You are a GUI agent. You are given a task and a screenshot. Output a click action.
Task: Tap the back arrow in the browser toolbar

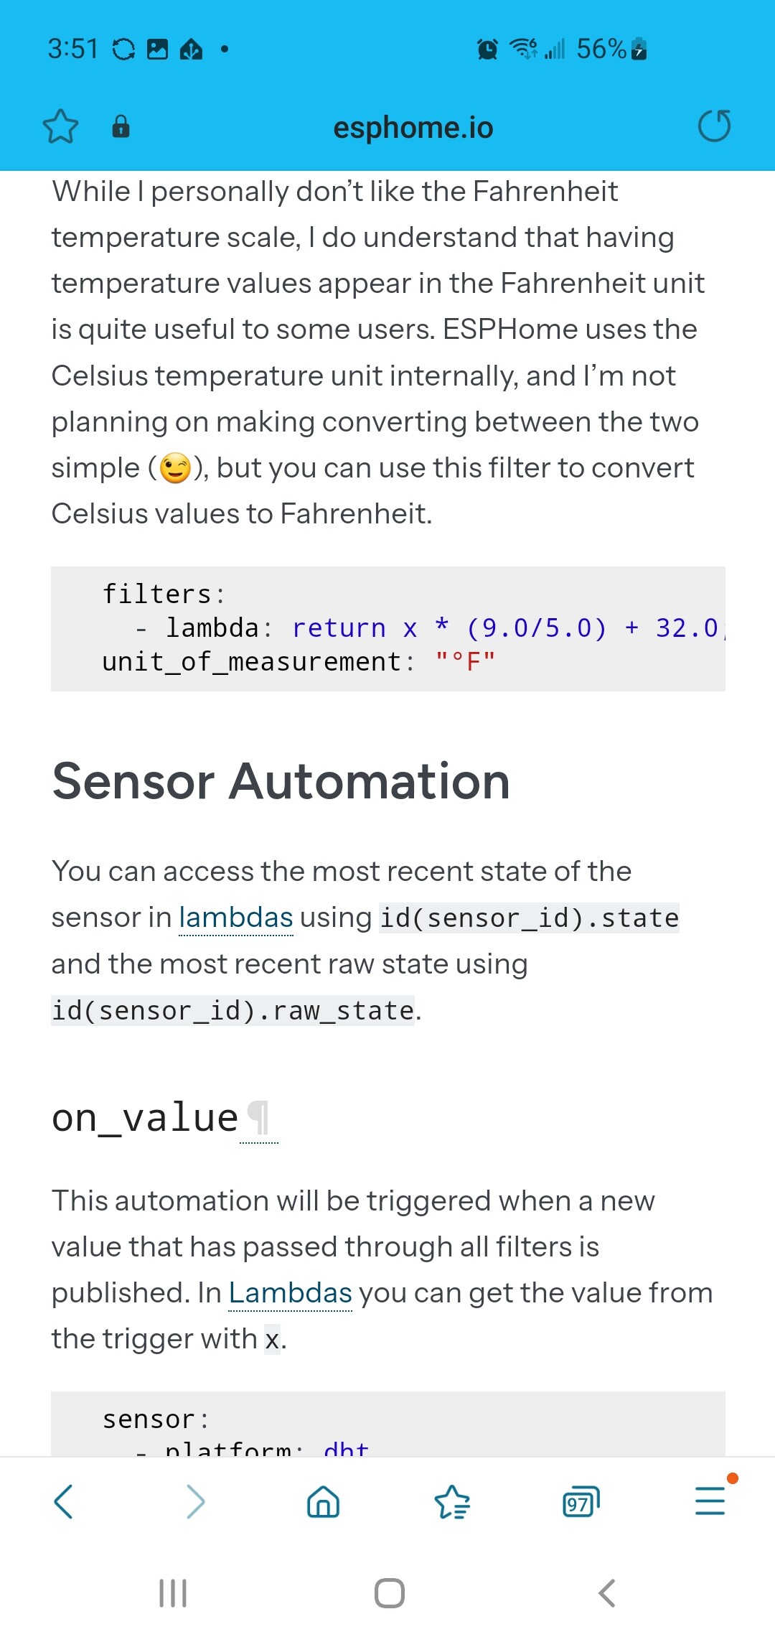[64, 1502]
